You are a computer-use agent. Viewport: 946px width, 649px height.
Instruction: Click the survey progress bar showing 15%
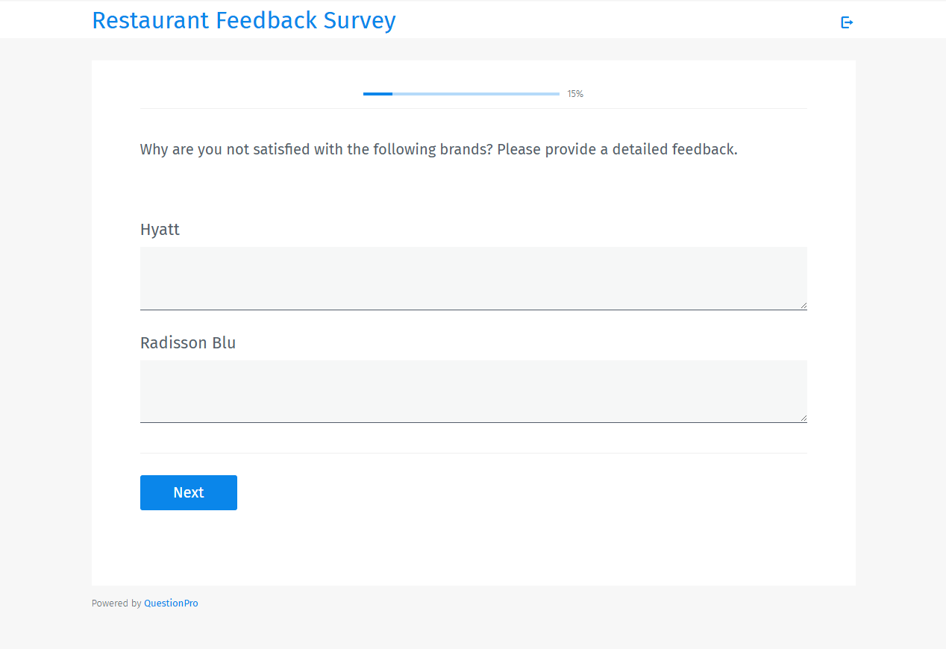(460, 94)
